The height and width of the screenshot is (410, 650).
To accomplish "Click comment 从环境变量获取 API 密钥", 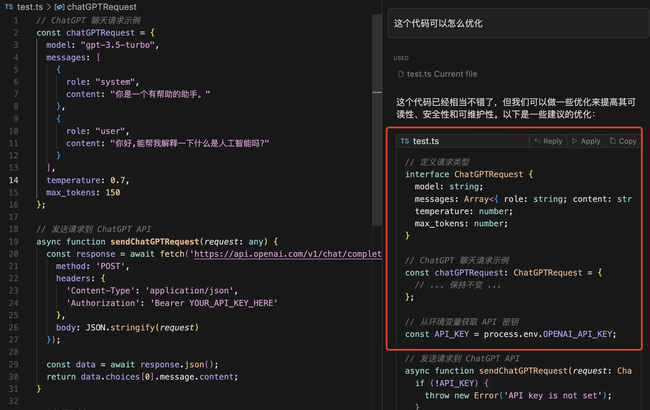I will [461, 322].
